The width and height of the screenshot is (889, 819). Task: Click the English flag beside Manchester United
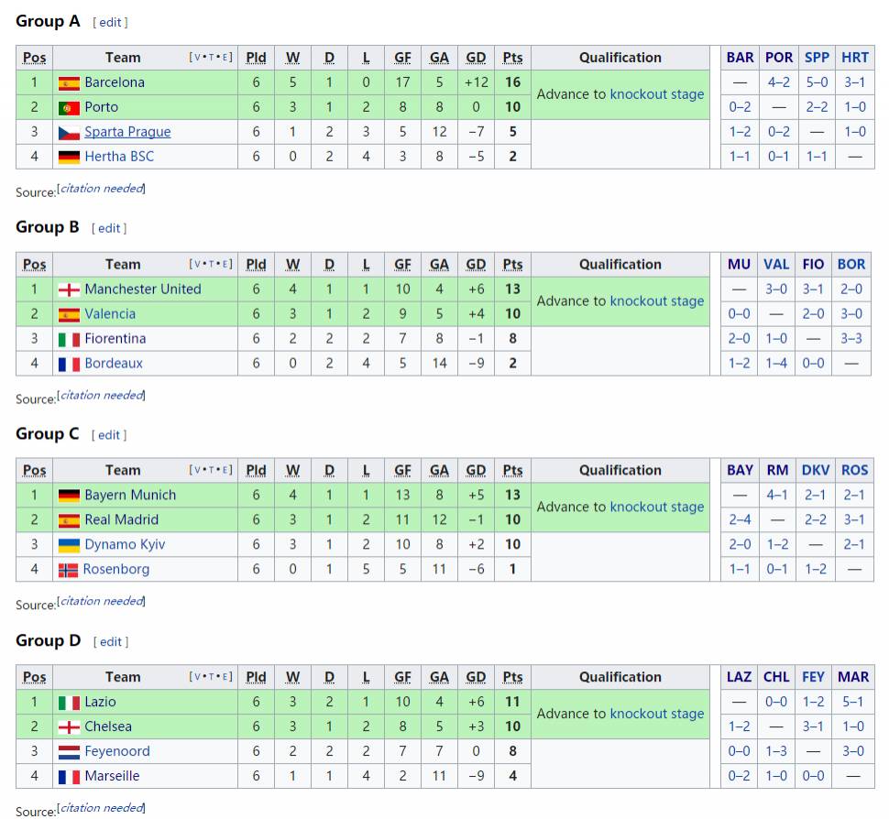click(x=69, y=289)
